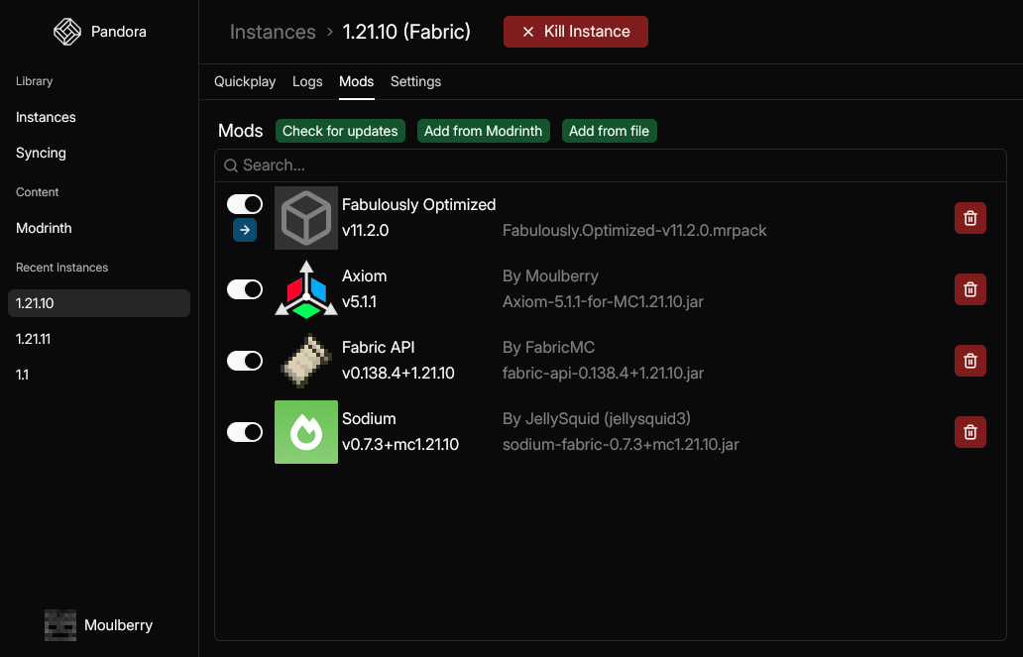Screen dimensions: 1023x657
Task: Open Syncing in the sidebar
Action: [41, 153]
